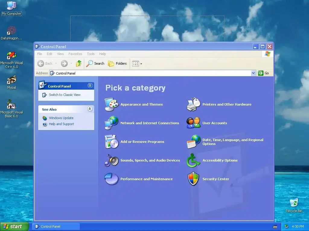Image resolution: width=309 pixels, height=231 pixels.
Task: Open the File menu
Action: pyautogui.click(x=40, y=54)
